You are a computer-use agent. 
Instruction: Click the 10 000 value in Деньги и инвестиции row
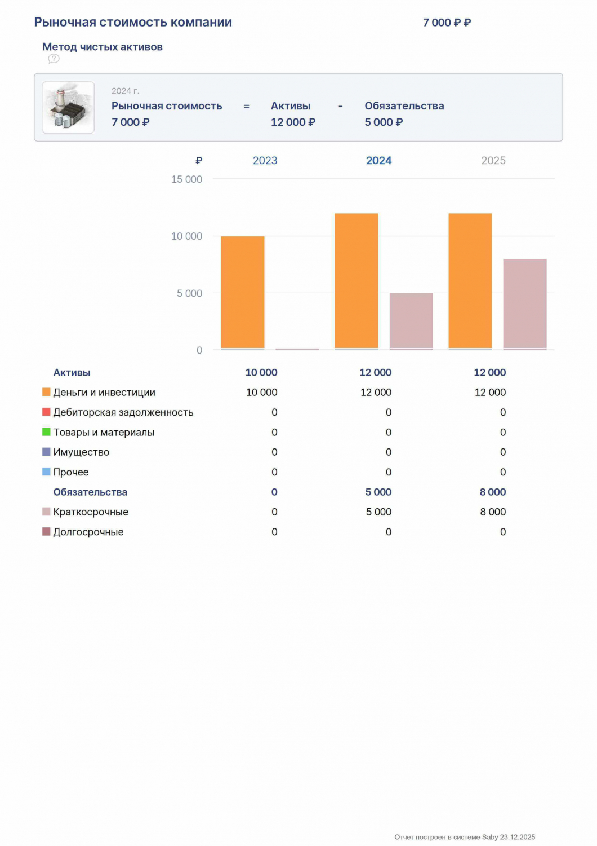pyautogui.click(x=261, y=392)
